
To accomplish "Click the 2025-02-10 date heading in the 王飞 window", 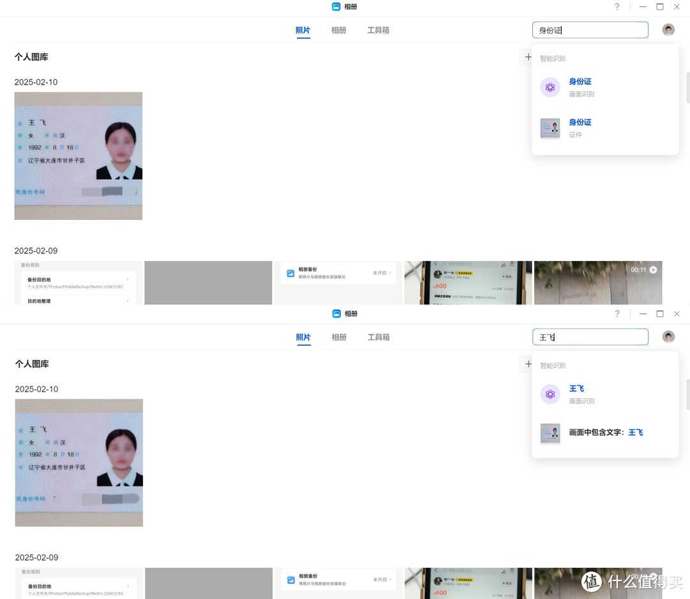I will point(36,389).
